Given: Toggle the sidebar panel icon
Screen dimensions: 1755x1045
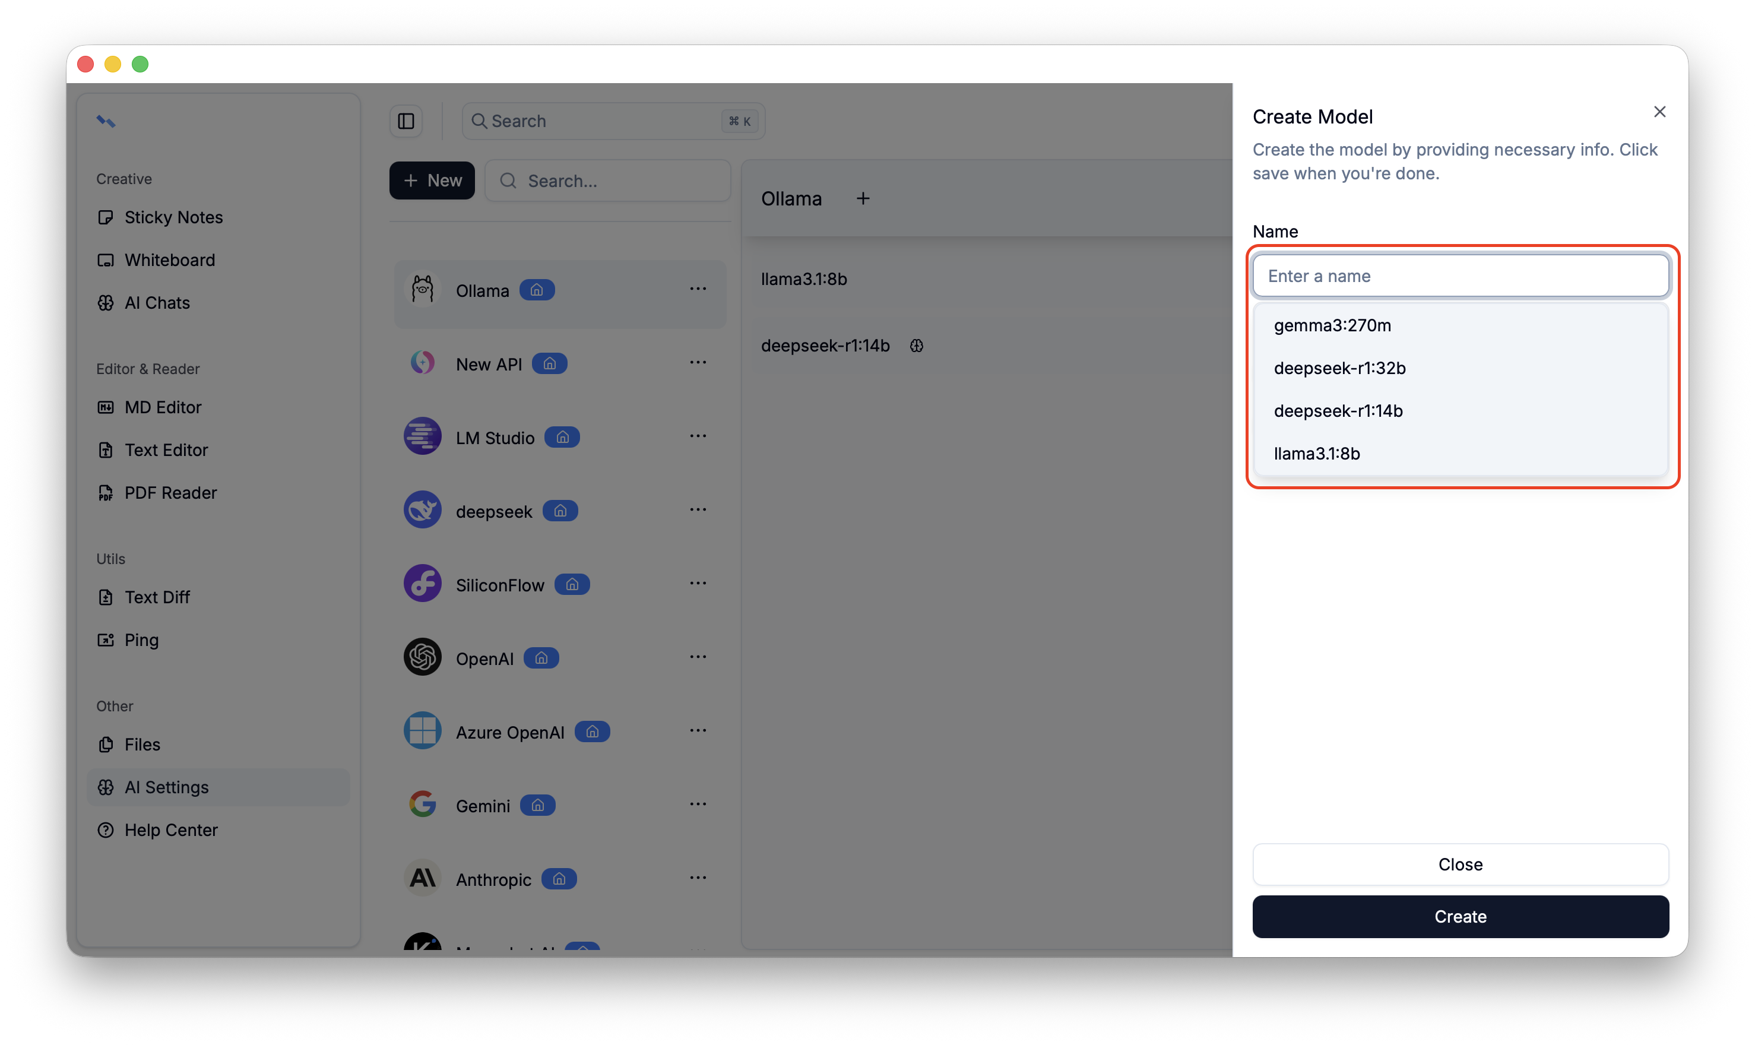Looking at the screenshot, I should point(406,121).
